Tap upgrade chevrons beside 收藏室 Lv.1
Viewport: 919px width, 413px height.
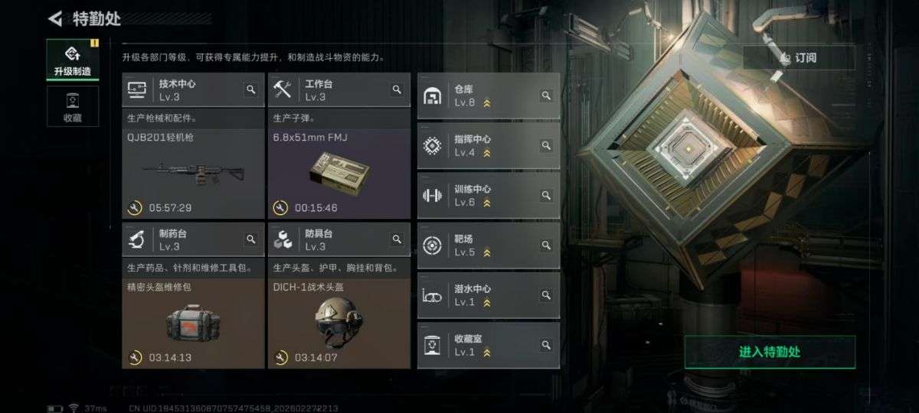[x=486, y=353]
